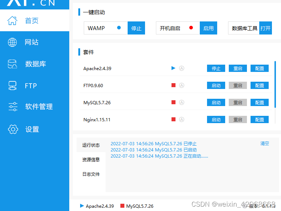Select log line 'MySQL5.7.26 正在启动......'
The height and width of the screenshot is (211, 281).
click(159, 156)
